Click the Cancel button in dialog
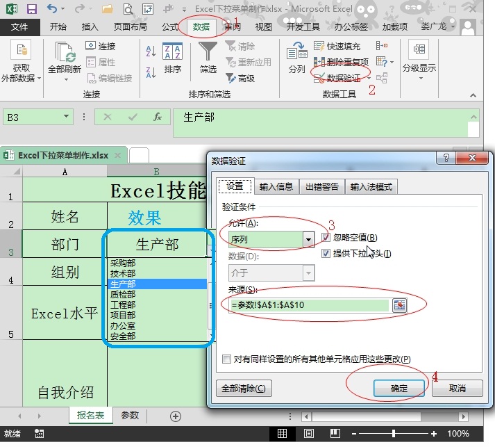Image resolution: width=495 pixels, height=447 pixels. 457,388
